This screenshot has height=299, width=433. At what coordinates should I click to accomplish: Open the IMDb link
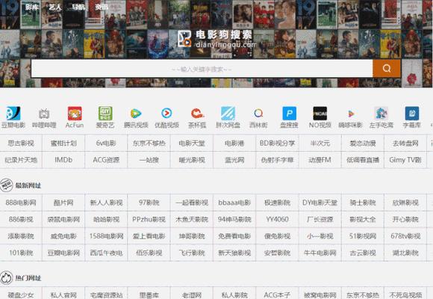[x=63, y=160]
